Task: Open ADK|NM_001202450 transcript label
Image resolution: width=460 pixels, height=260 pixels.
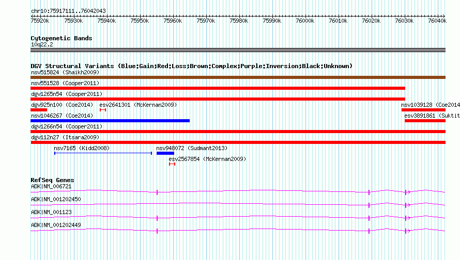Action: coord(56,200)
